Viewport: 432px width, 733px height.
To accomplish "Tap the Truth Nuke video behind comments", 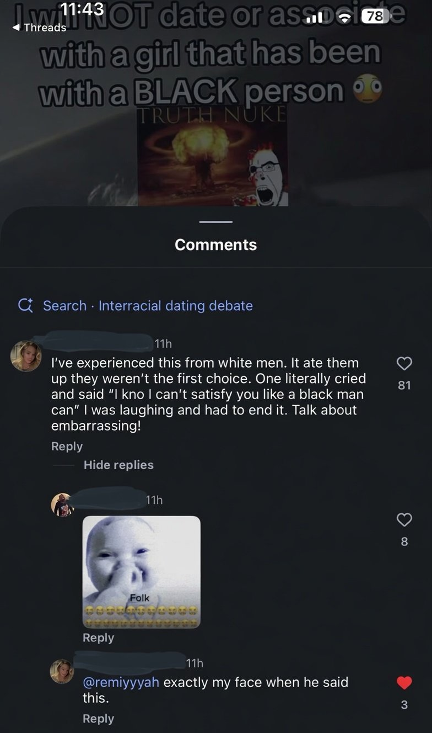I will (x=215, y=105).
